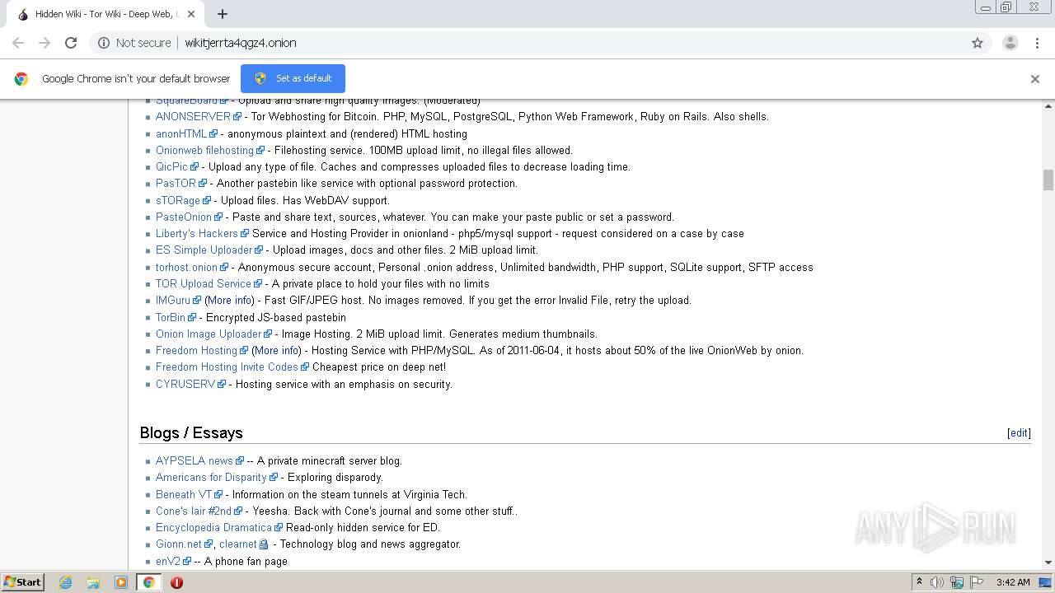Open the Chrome three-dot menu

(x=1037, y=43)
